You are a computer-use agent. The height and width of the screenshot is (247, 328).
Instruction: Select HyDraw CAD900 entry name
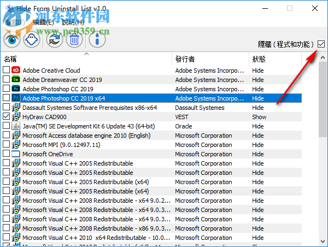[44, 117]
